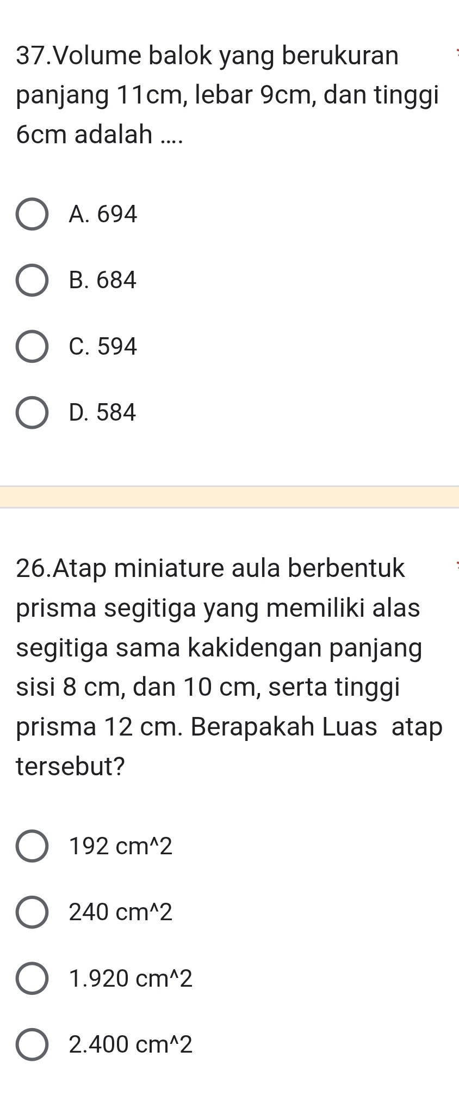Tap the answer label text "C. 594"
459x1106 pixels.
coord(103,347)
